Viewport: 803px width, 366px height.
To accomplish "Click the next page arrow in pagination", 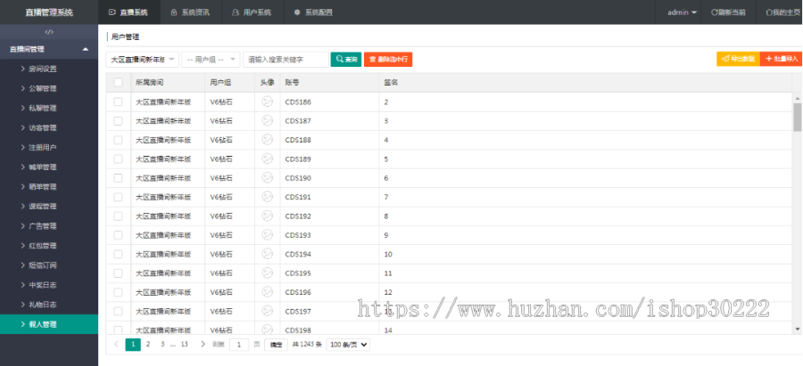I will (x=203, y=344).
